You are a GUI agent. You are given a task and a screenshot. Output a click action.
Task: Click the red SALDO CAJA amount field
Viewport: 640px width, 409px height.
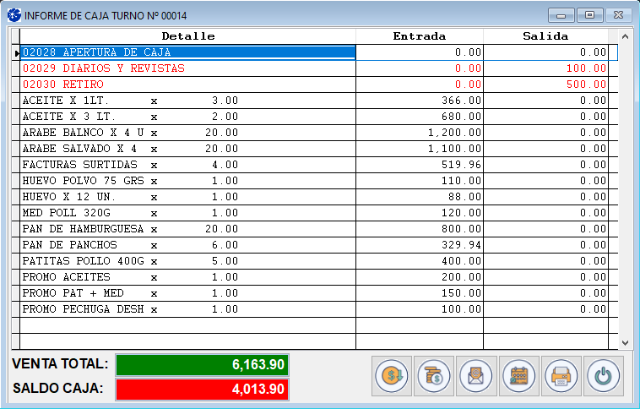click(202, 390)
